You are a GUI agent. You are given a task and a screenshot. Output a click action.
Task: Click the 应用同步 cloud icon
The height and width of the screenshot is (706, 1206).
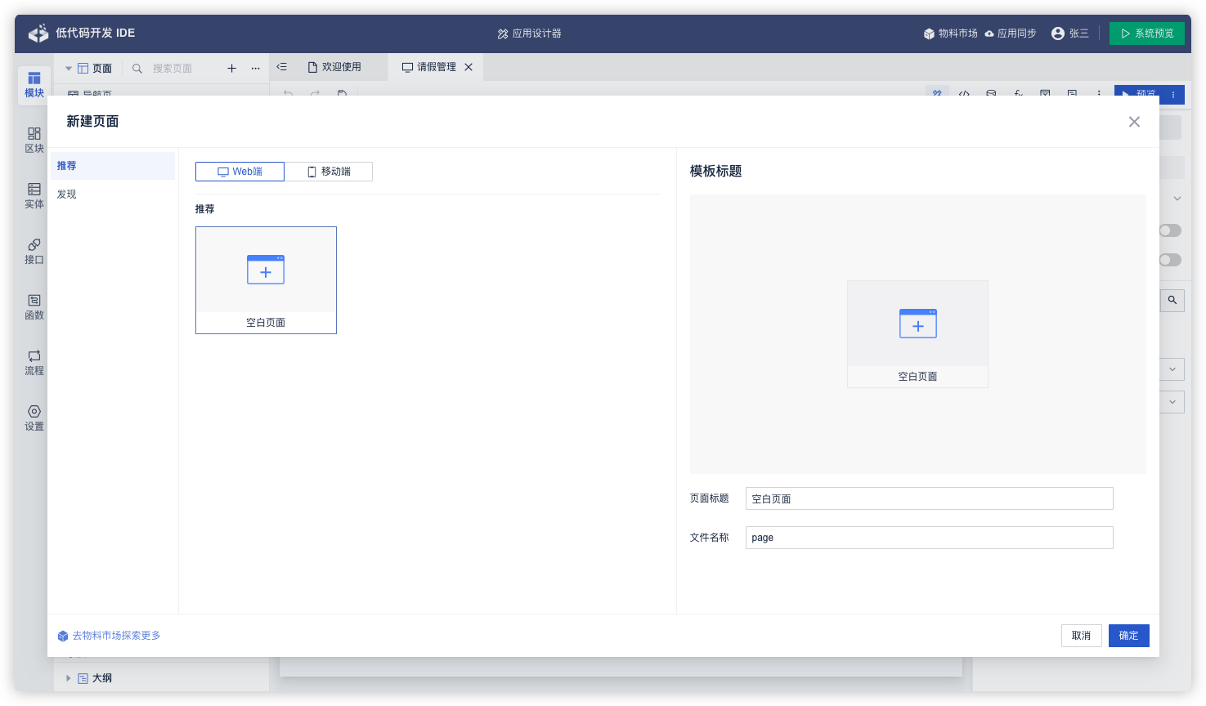point(989,34)
